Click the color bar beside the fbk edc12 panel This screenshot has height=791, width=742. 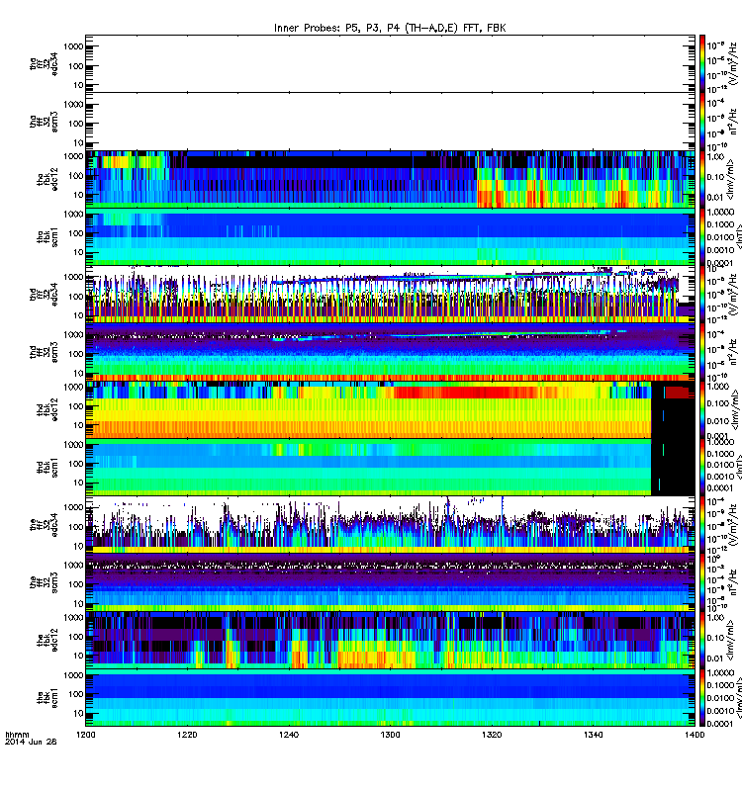click(x=702, y=640)
